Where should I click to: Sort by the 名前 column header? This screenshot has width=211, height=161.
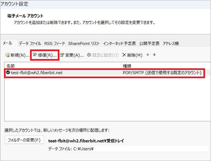(x=63, y=66)
